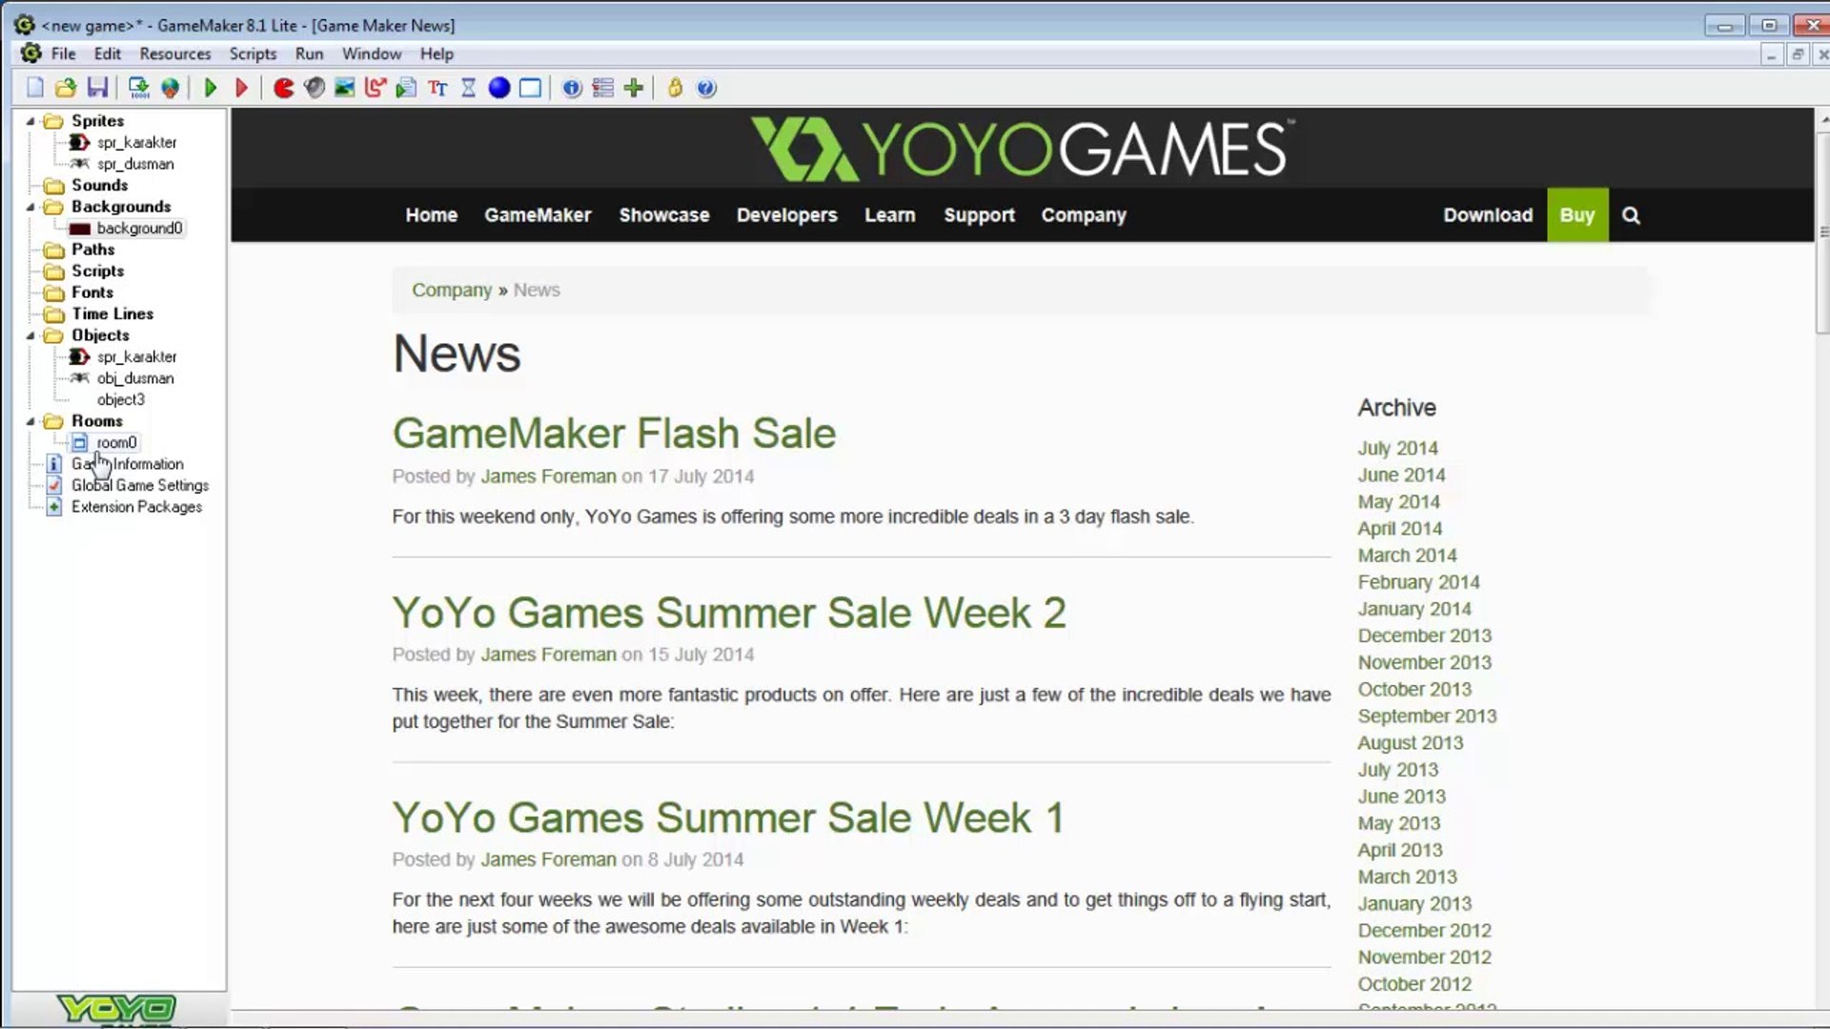Click the Create an object blue ball icon

point(498,88)
